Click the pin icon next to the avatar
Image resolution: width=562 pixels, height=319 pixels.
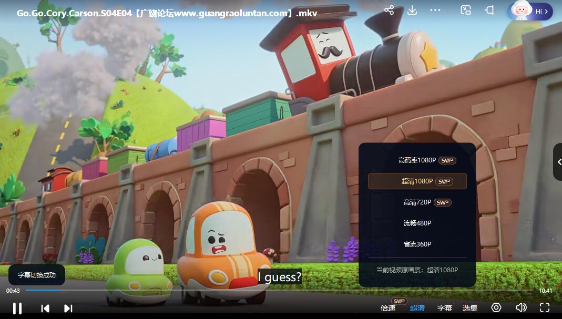coord(489,10)
